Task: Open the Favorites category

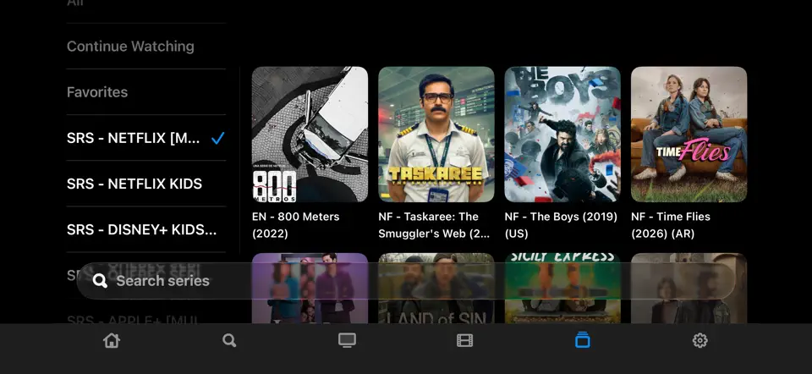Action: tap(146, 91)
